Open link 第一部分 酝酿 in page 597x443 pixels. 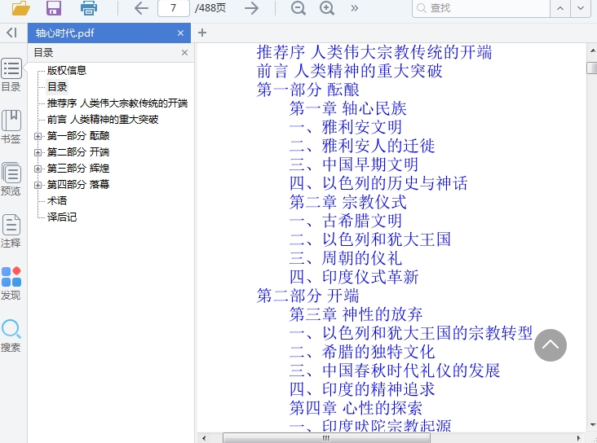click(307, 90)
